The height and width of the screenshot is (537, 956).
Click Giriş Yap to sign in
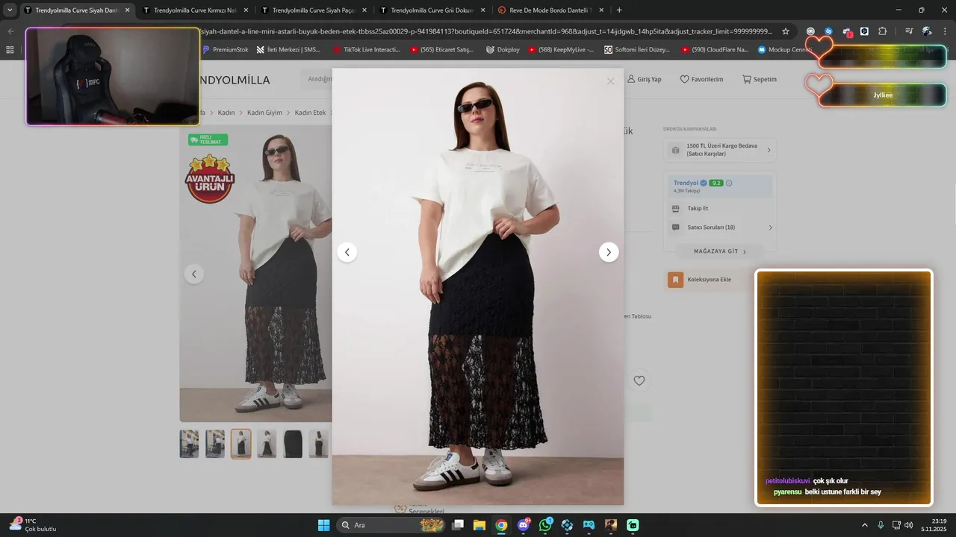[x=644, y=79]
